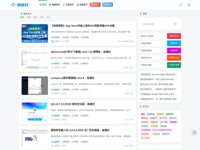This screenshot has height=150, width=200.
Task: Open qBittorrent post thumbnail
Action: point(35,59)
